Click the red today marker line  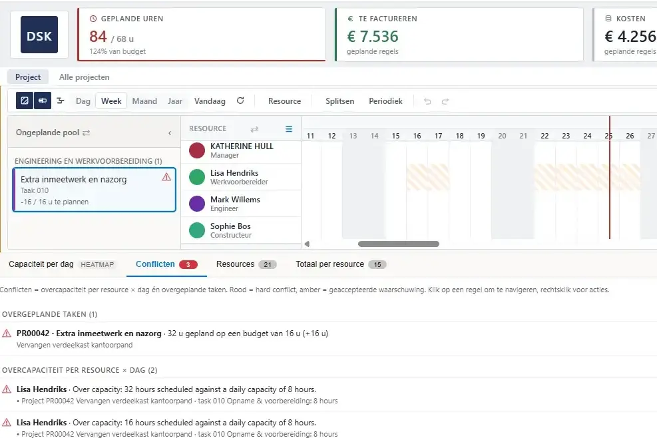point(610,177)
